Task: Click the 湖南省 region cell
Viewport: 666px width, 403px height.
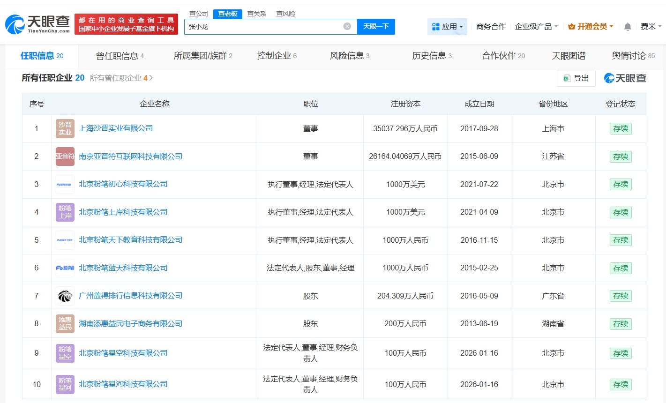Action: 553,324
